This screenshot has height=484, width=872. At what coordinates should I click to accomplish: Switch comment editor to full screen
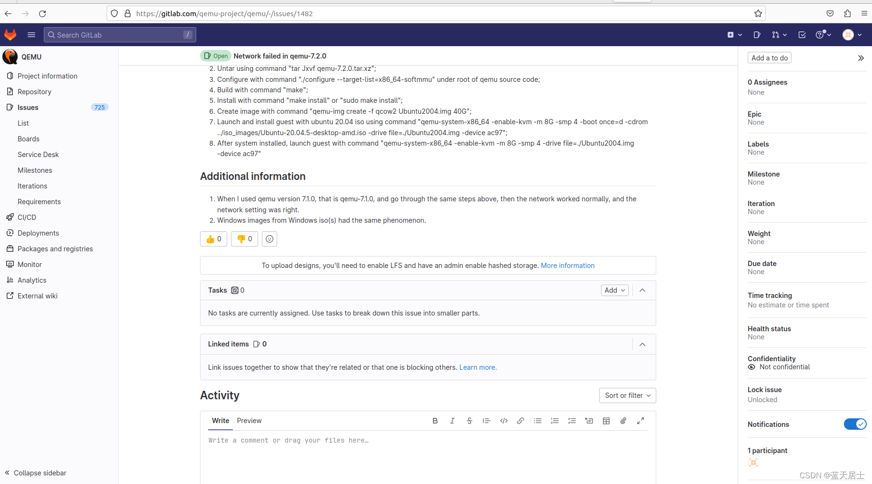641,421
